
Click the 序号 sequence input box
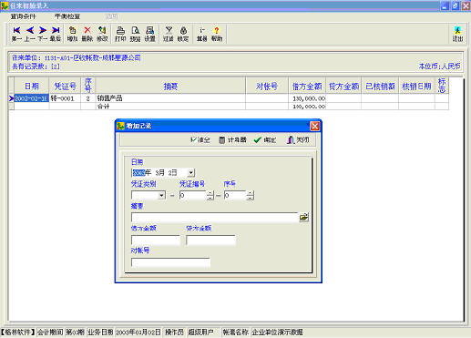coord(235,195)
